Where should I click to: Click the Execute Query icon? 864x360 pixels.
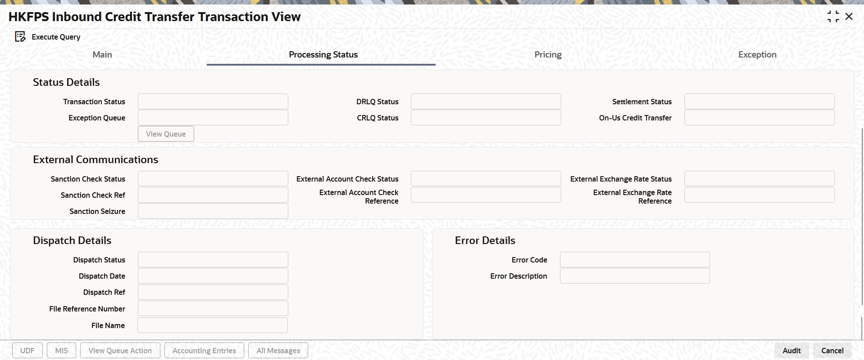20,37
